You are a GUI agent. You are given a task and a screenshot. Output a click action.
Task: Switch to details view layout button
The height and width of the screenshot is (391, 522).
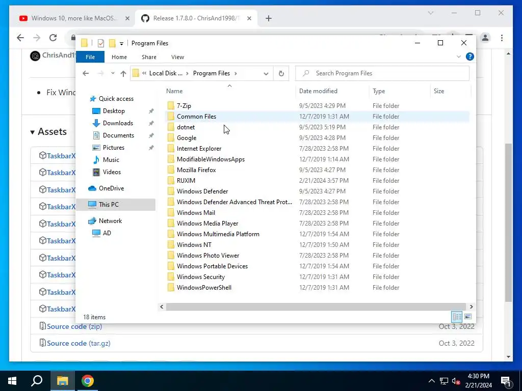(x=457, y=317)
